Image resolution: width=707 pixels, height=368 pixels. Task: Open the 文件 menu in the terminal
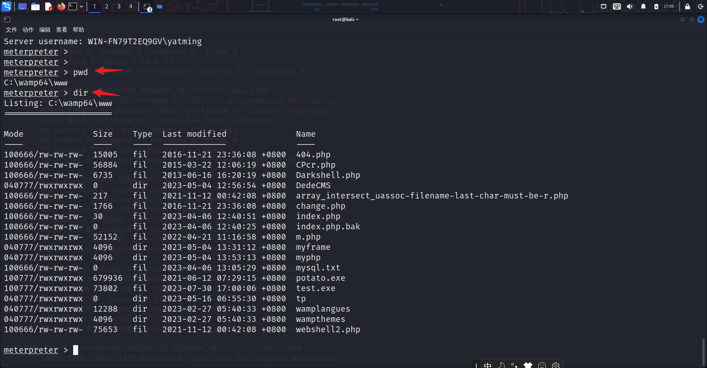point(11,30)
